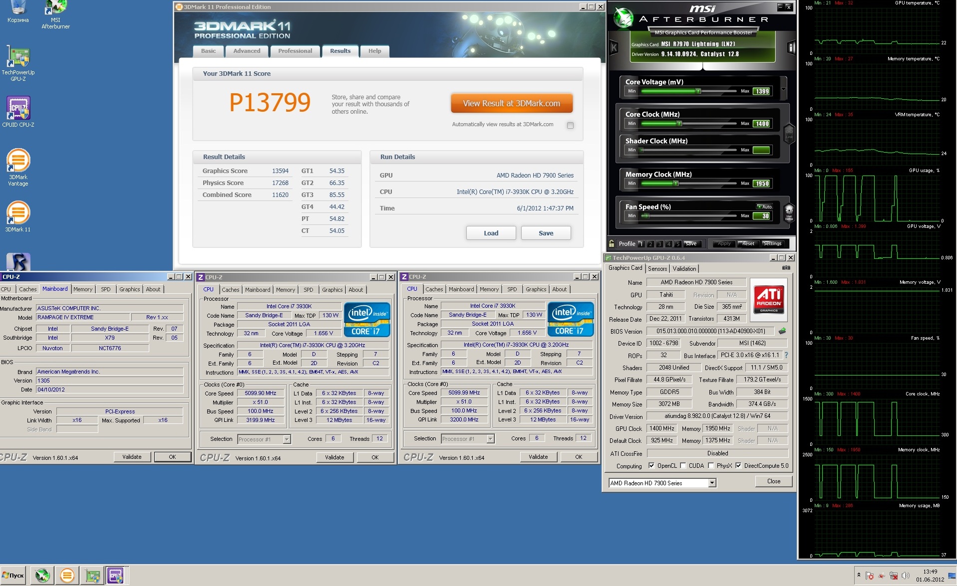The height and width of the screenshot is (586, 957).
Task: Click the Core Clock value field 1400
Action: [x=762, y=124]
